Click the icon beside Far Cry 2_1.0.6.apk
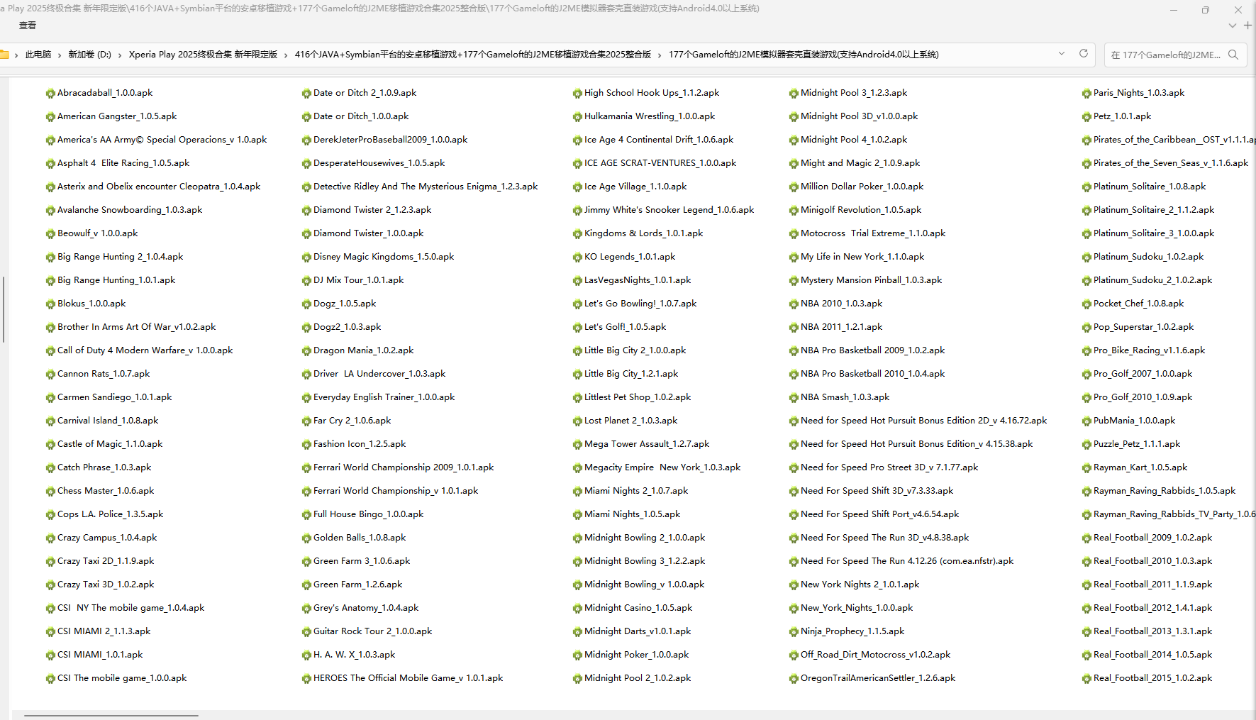The width and height of the screenshot is (1256, 720). [306, 421]
